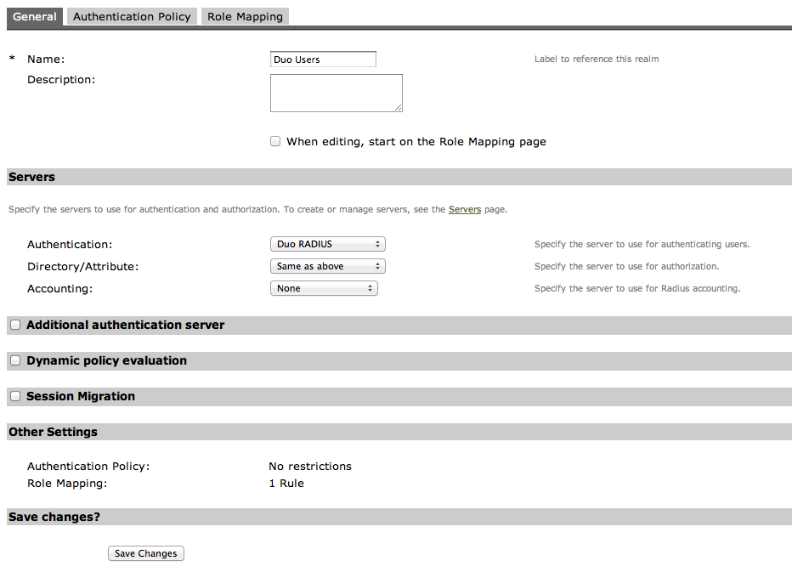The height and width of the screenshot is (572, 792).
Task: Switch to the Authentication Policy tab
Action: point(132,16)
